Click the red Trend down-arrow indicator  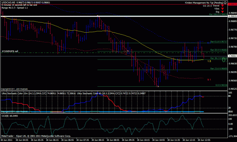pyautogui.click(x=223, y=6)
